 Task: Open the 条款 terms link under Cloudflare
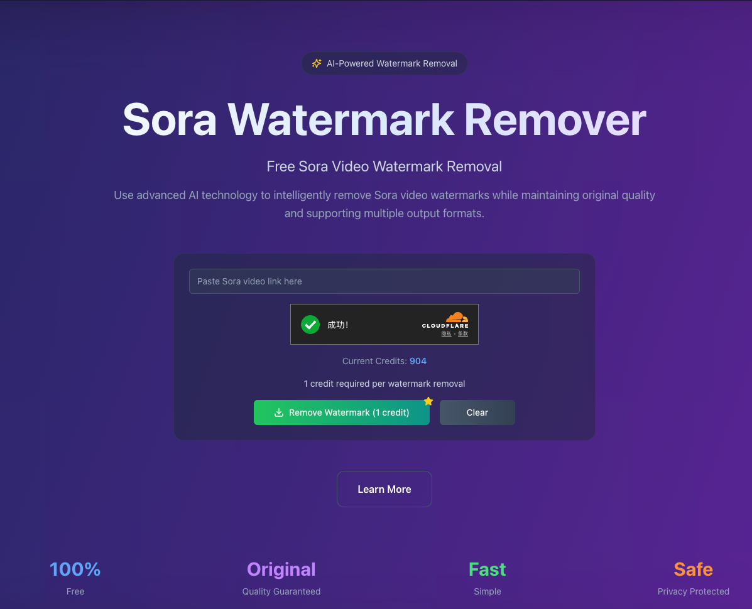point(463,333)
